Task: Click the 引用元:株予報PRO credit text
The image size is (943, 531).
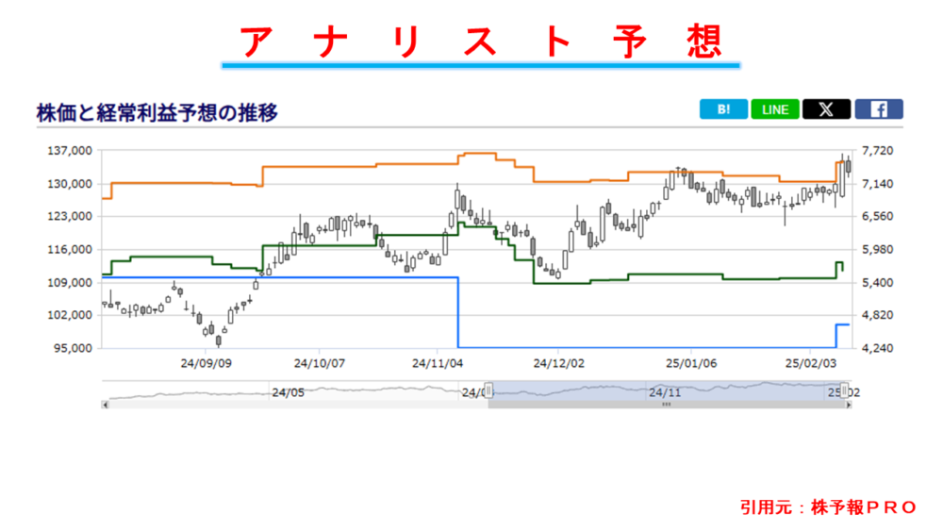Action: (828, 506)
